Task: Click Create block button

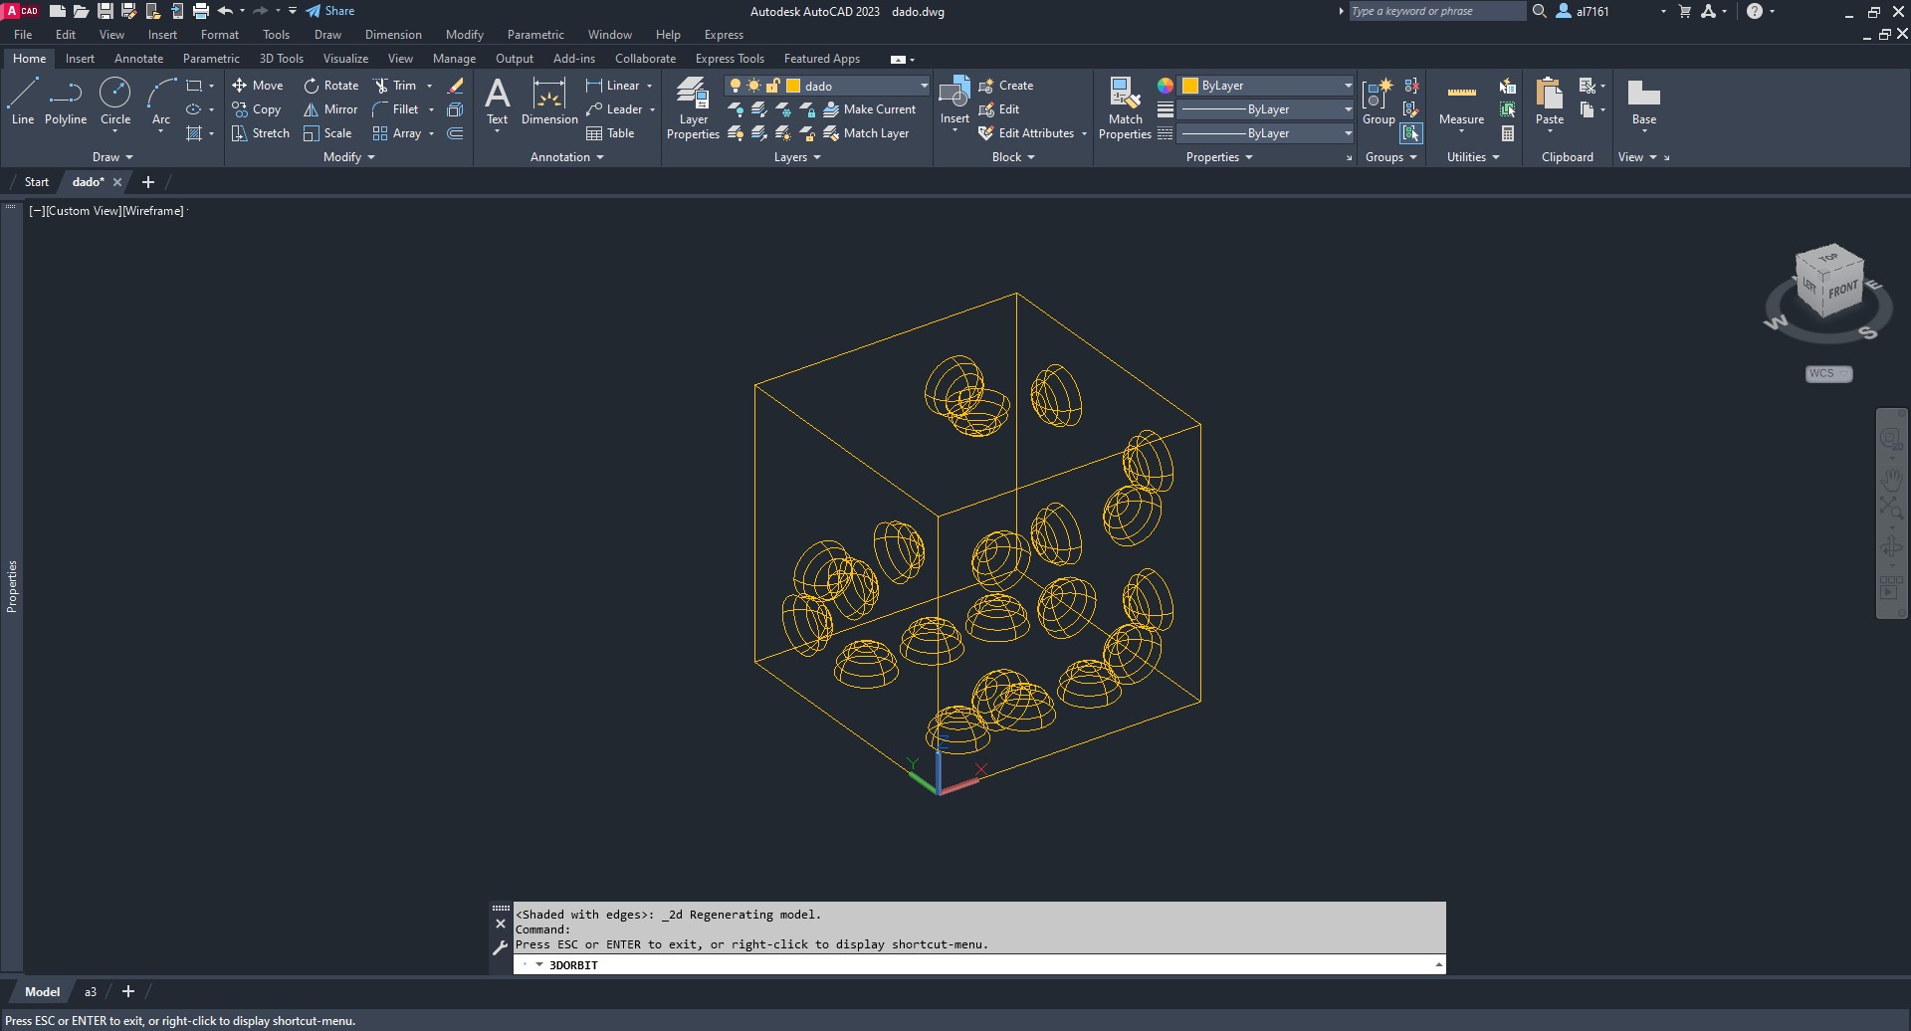Action: tap(1006, 86)
